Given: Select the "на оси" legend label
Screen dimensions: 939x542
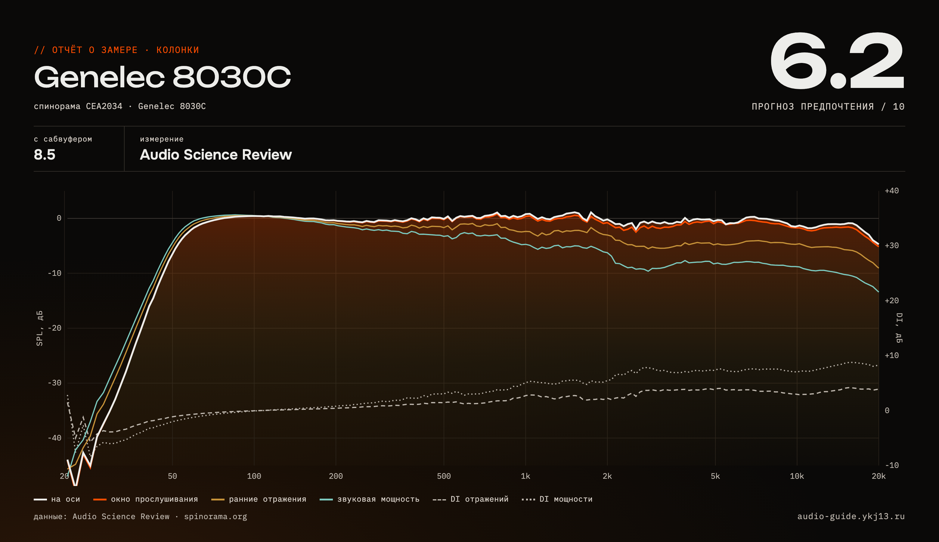Looking at the screenshot, I should coord(66,499).
